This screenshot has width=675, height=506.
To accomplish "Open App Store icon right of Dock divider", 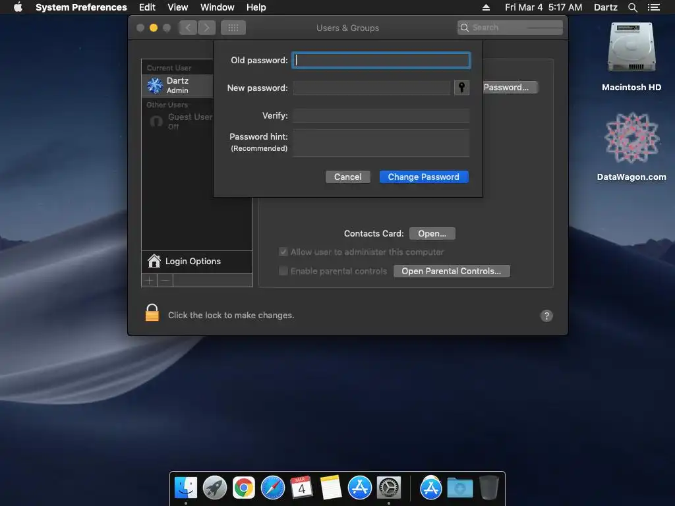I will click(431, 488).
